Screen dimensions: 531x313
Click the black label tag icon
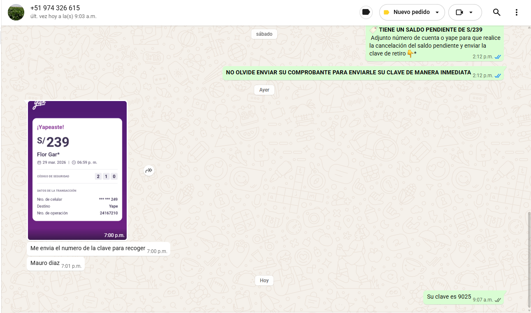tap(366, 12)
